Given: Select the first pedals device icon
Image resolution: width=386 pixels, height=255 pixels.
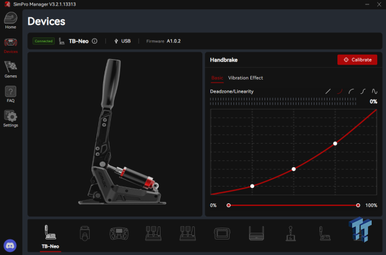Looking at the screenshot, I should [x=153, y=233].
